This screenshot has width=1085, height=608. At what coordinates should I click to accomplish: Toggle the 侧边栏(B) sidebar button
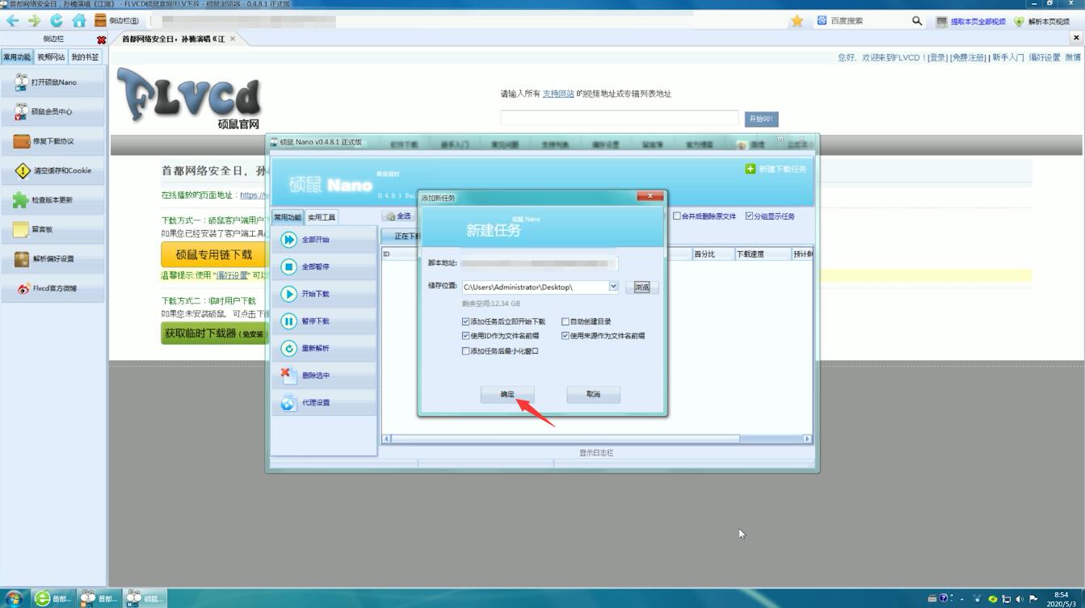point(116,21)
